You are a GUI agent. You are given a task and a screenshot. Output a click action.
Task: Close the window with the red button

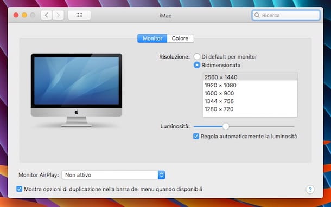pyautogui.click(x=16, y=15)
